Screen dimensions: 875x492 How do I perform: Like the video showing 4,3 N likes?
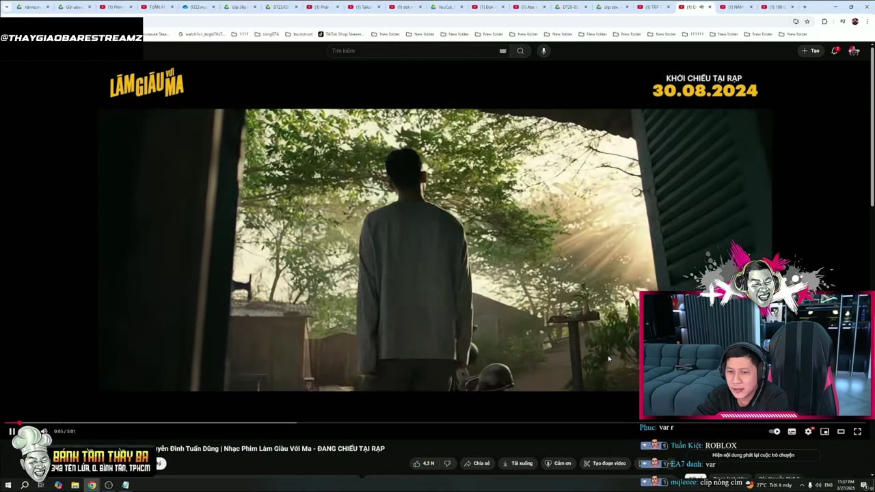pos(424,463)
